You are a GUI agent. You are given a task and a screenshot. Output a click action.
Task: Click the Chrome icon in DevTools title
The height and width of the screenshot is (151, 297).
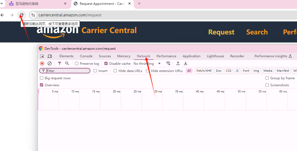coord(41,49)
